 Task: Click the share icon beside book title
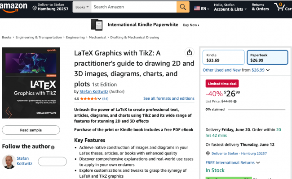(x=190, y=52)
